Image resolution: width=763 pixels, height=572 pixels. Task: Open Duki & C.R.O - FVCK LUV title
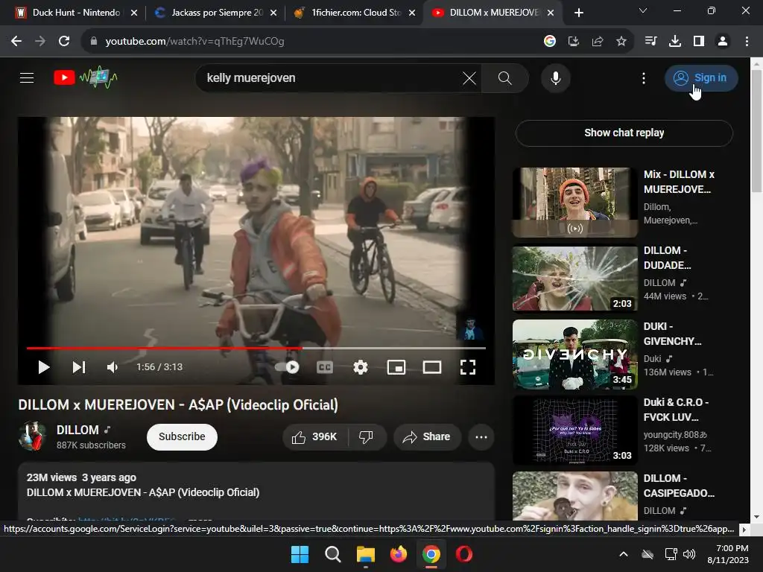tap(676, 410)
